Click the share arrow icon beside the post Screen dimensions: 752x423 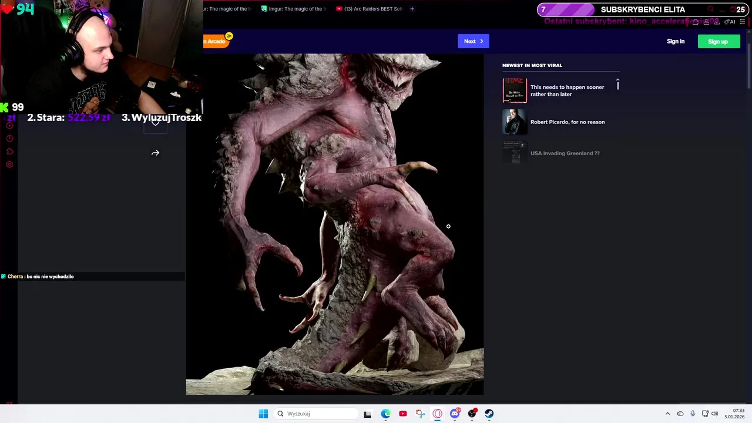(x=155, y=153)
